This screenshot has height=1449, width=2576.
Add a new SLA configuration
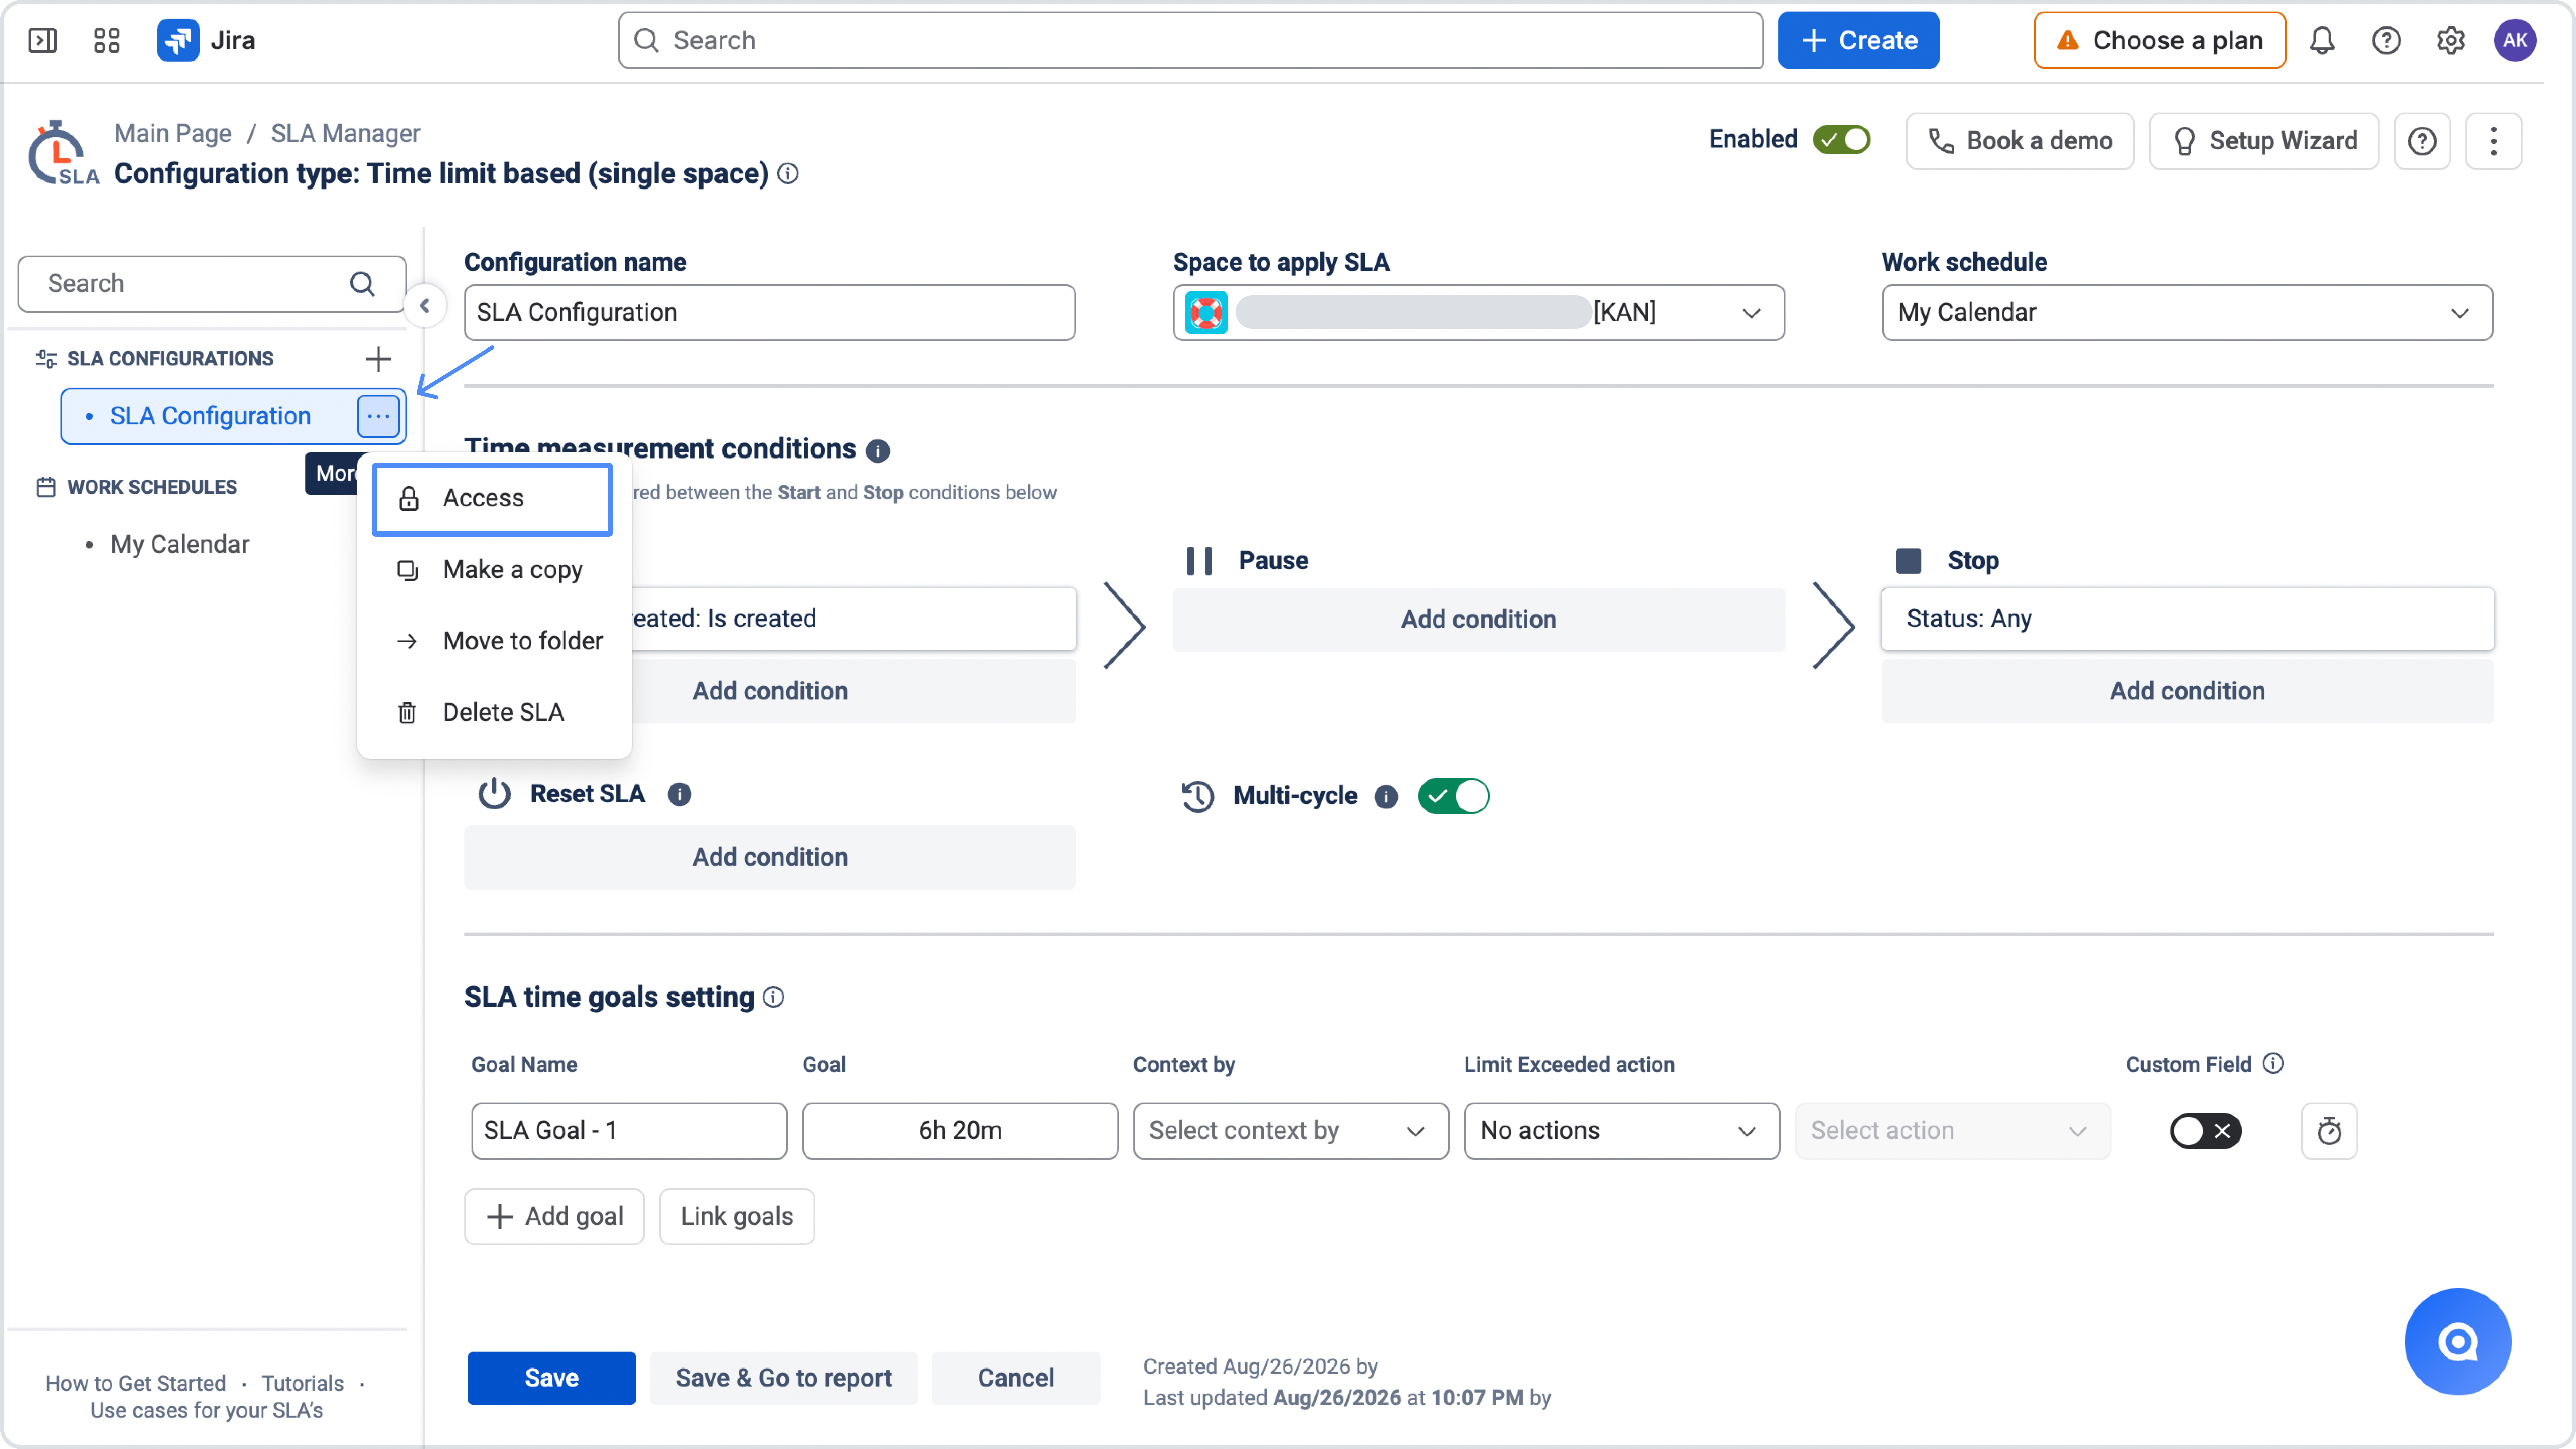pos(378,359)
